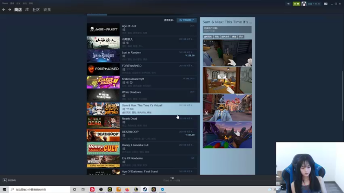Click the 查看更多 new releases button
344x193 pixels.
tap(187, 20)
